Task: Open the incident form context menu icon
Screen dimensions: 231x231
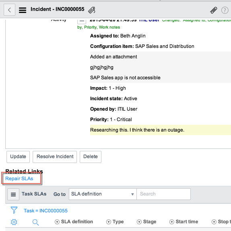Action: point(23,10)
